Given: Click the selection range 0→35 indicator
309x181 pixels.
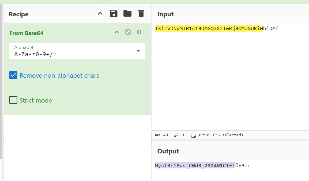Looking at the screenshot, I should (217, 135).
